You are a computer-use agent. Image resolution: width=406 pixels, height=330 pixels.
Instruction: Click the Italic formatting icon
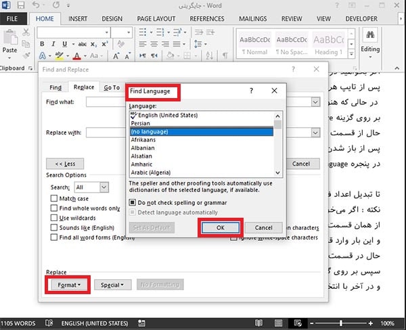coord(53,44)
